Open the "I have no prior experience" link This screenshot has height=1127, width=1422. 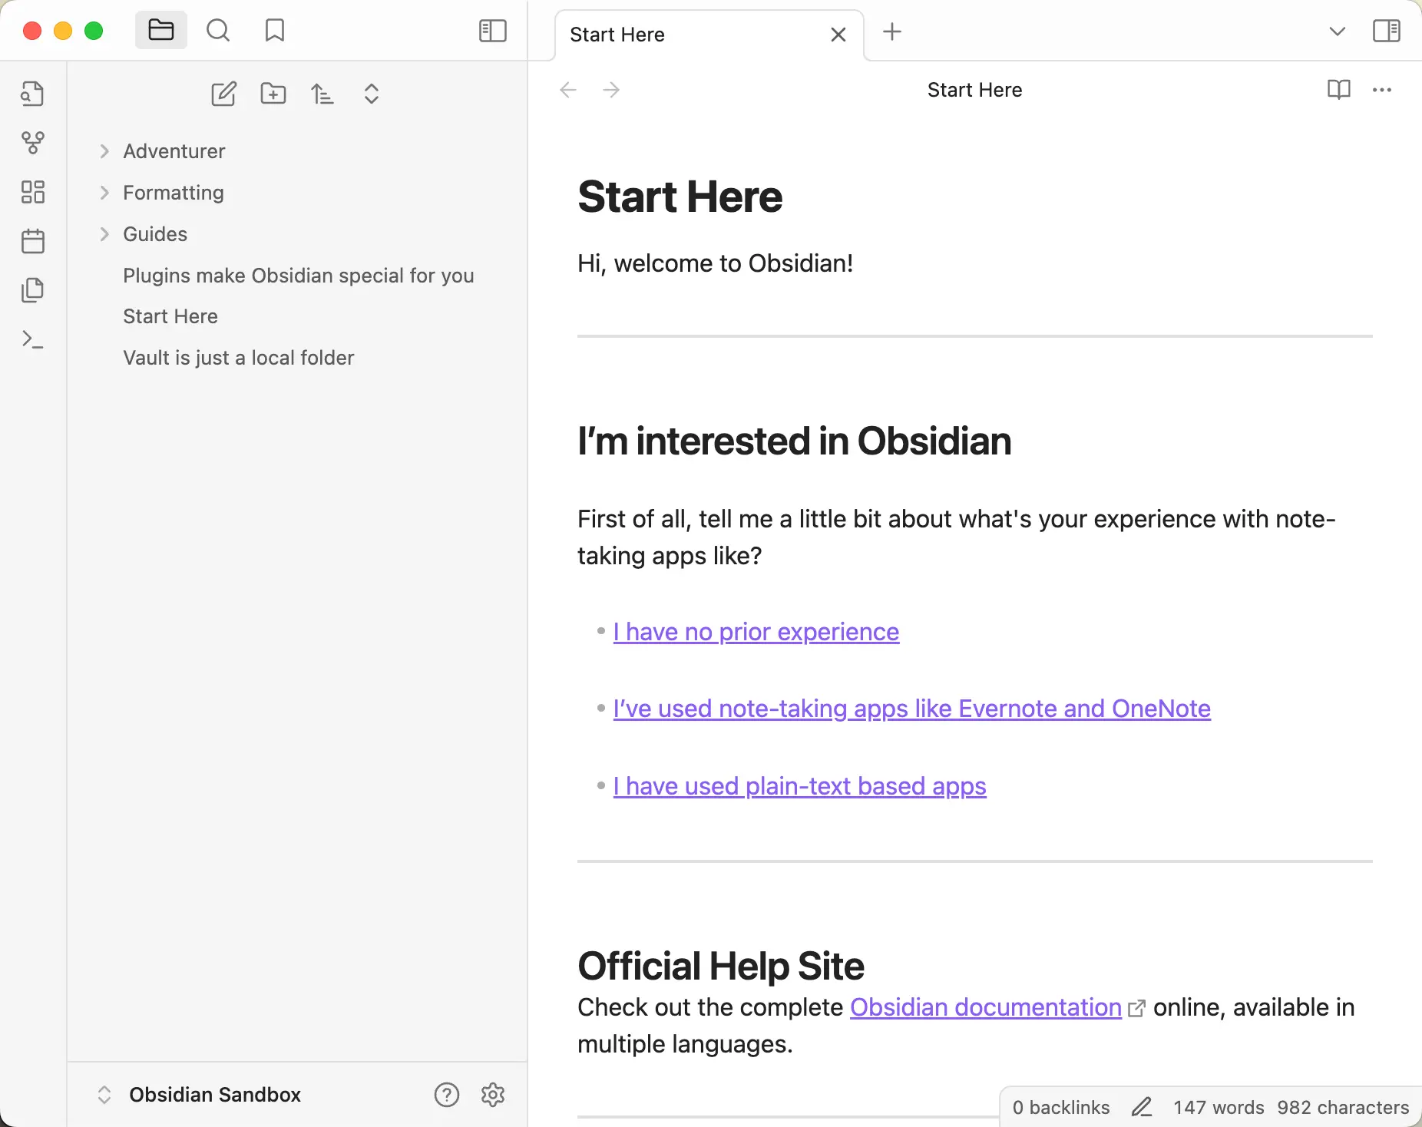pyautogui.click(x=756, y=632)
